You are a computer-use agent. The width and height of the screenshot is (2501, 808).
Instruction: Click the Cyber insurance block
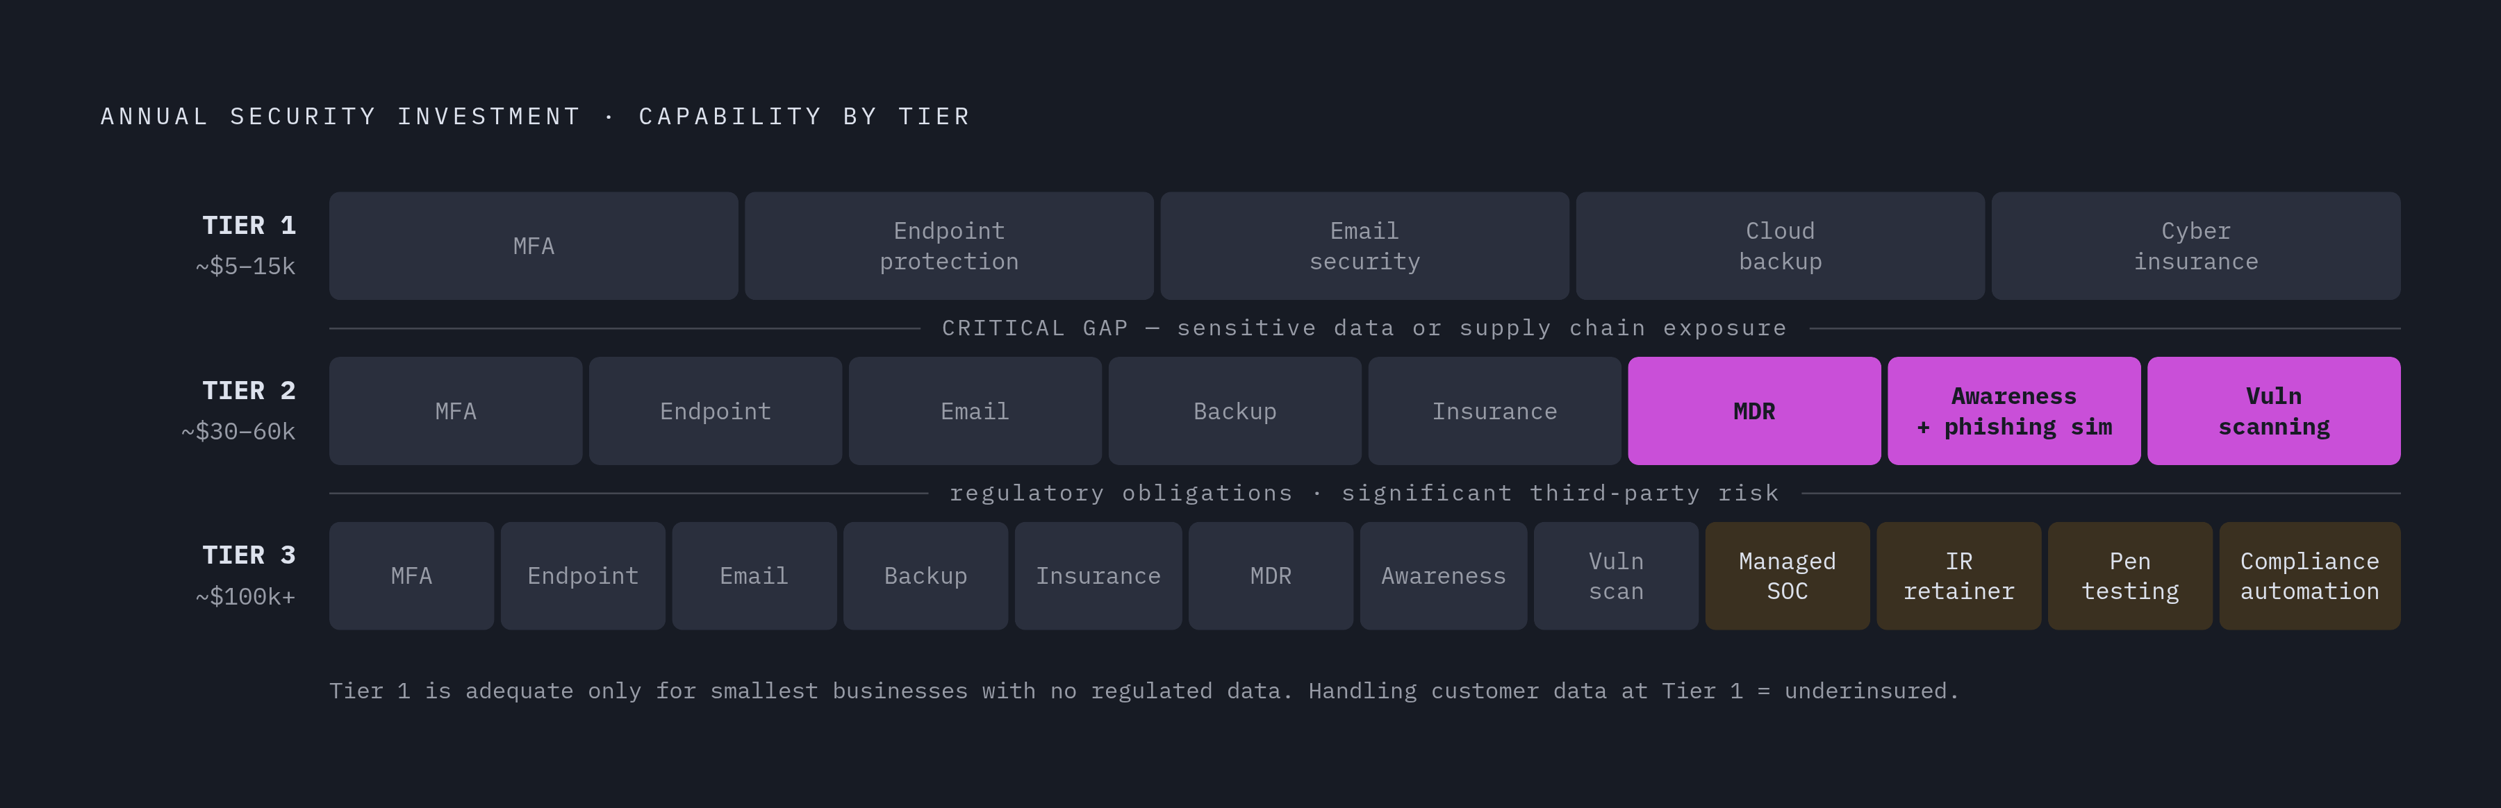(2195, 246)
